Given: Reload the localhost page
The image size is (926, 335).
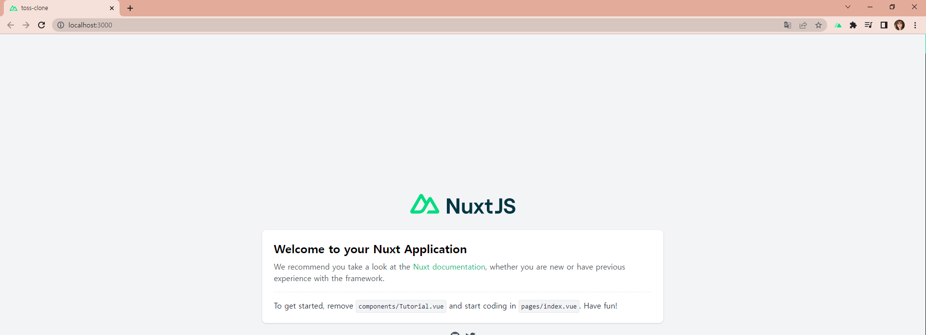Looking at the screenshot, I should (41, 25).
